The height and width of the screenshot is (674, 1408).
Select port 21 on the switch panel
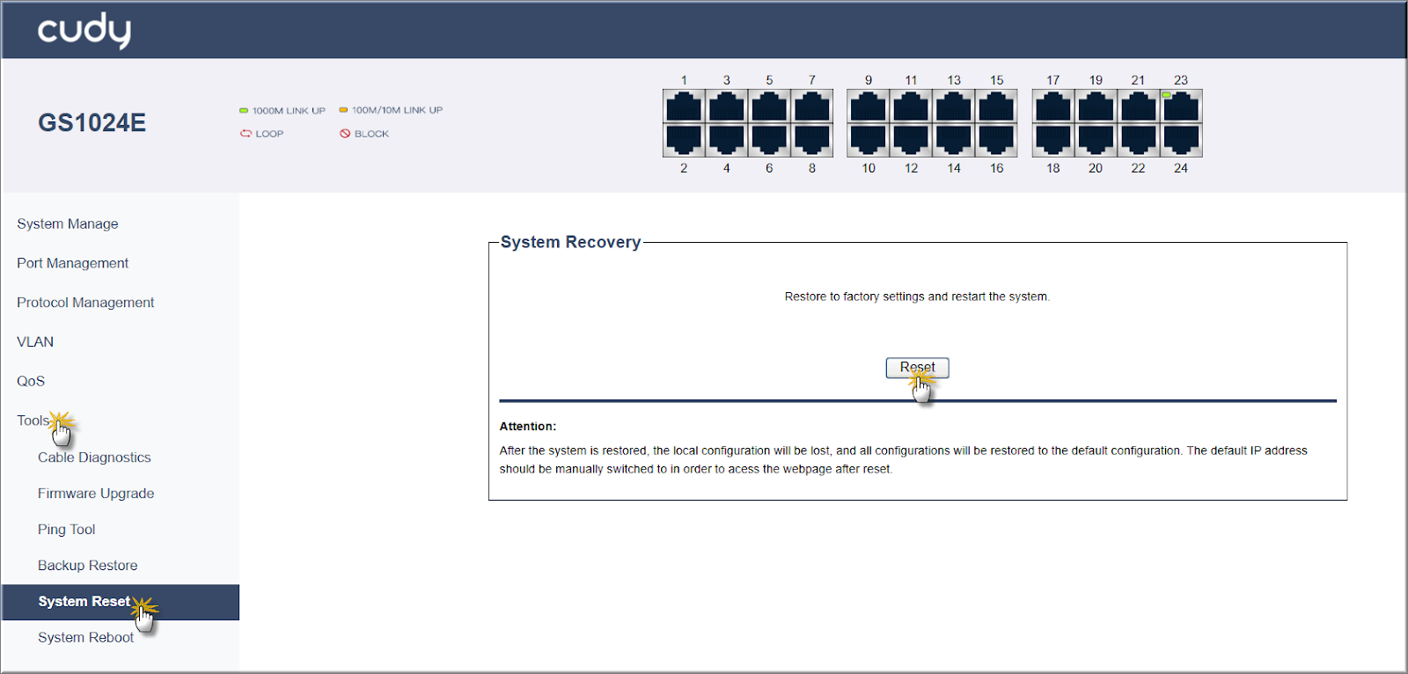(x=1139, y=107)
